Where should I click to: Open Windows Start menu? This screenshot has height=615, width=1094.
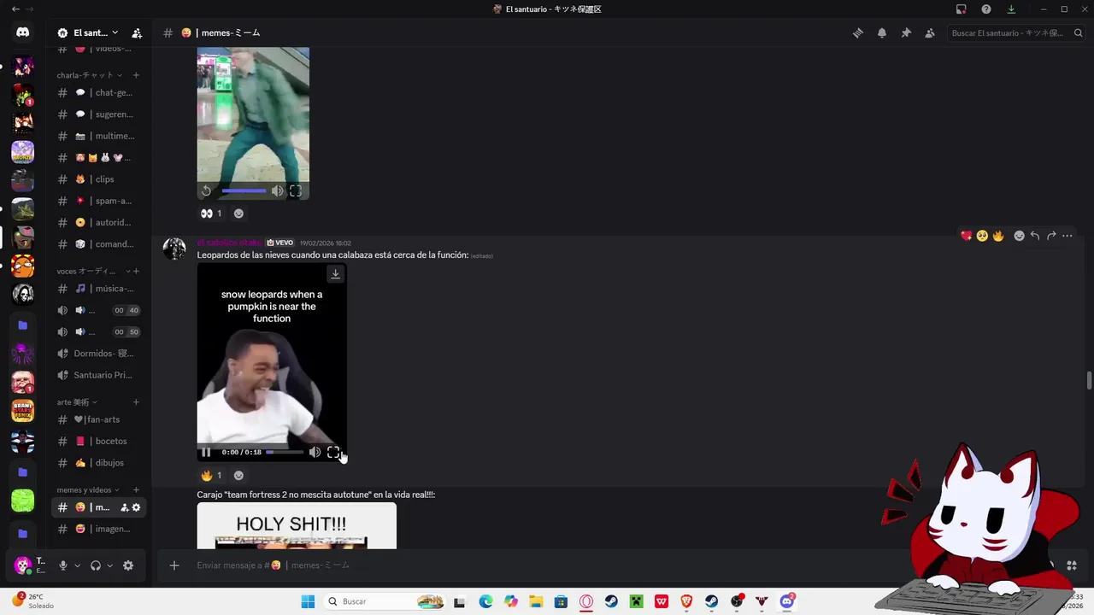[308, 601]
